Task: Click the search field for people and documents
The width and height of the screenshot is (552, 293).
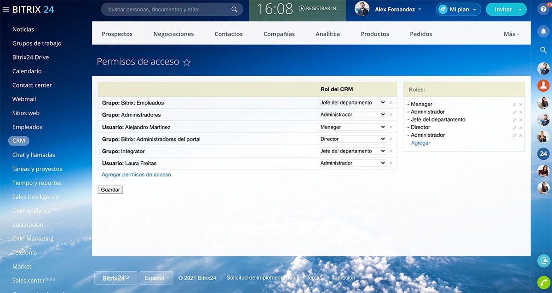Action: [x=167, y=9]
